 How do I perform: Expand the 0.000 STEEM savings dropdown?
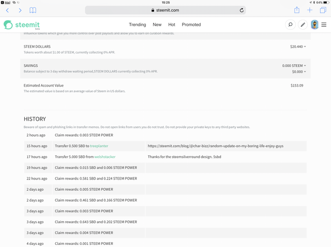[x=294, y=65]
